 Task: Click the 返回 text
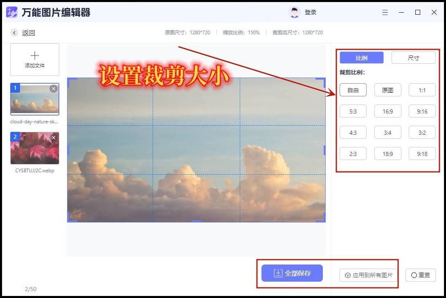29,33
